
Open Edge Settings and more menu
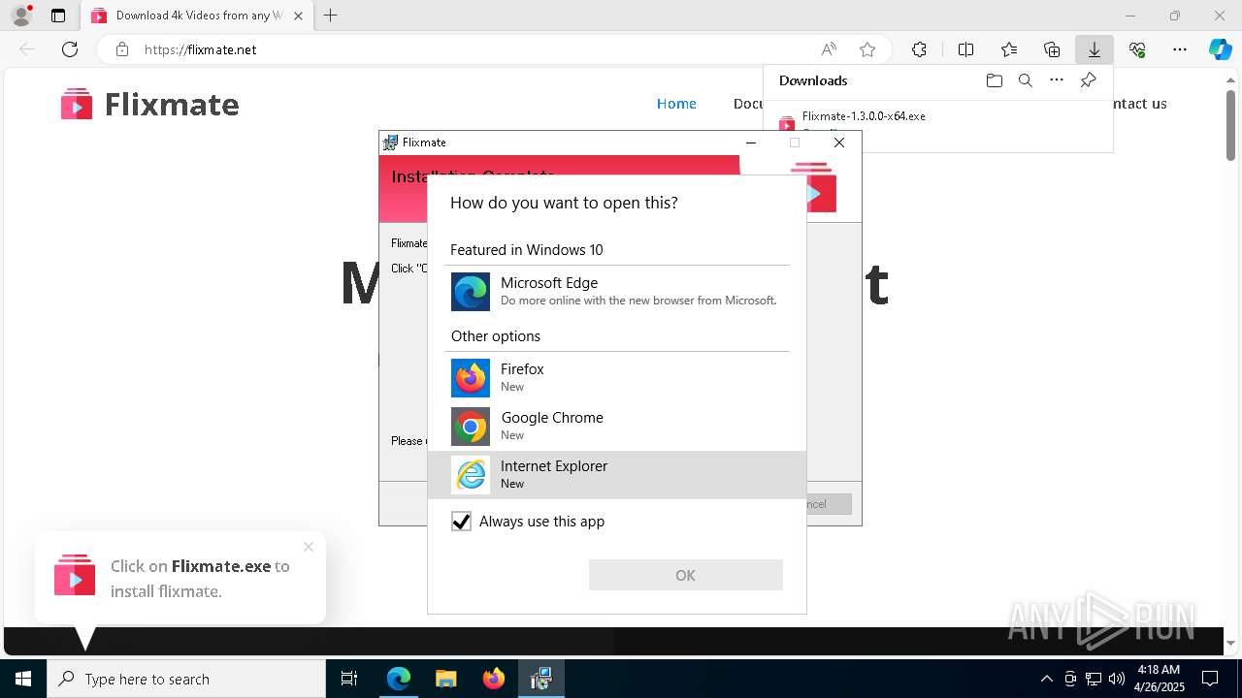[1180, 49]
